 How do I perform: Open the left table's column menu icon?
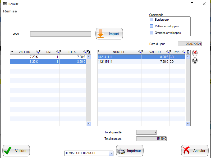pos(89,52)
